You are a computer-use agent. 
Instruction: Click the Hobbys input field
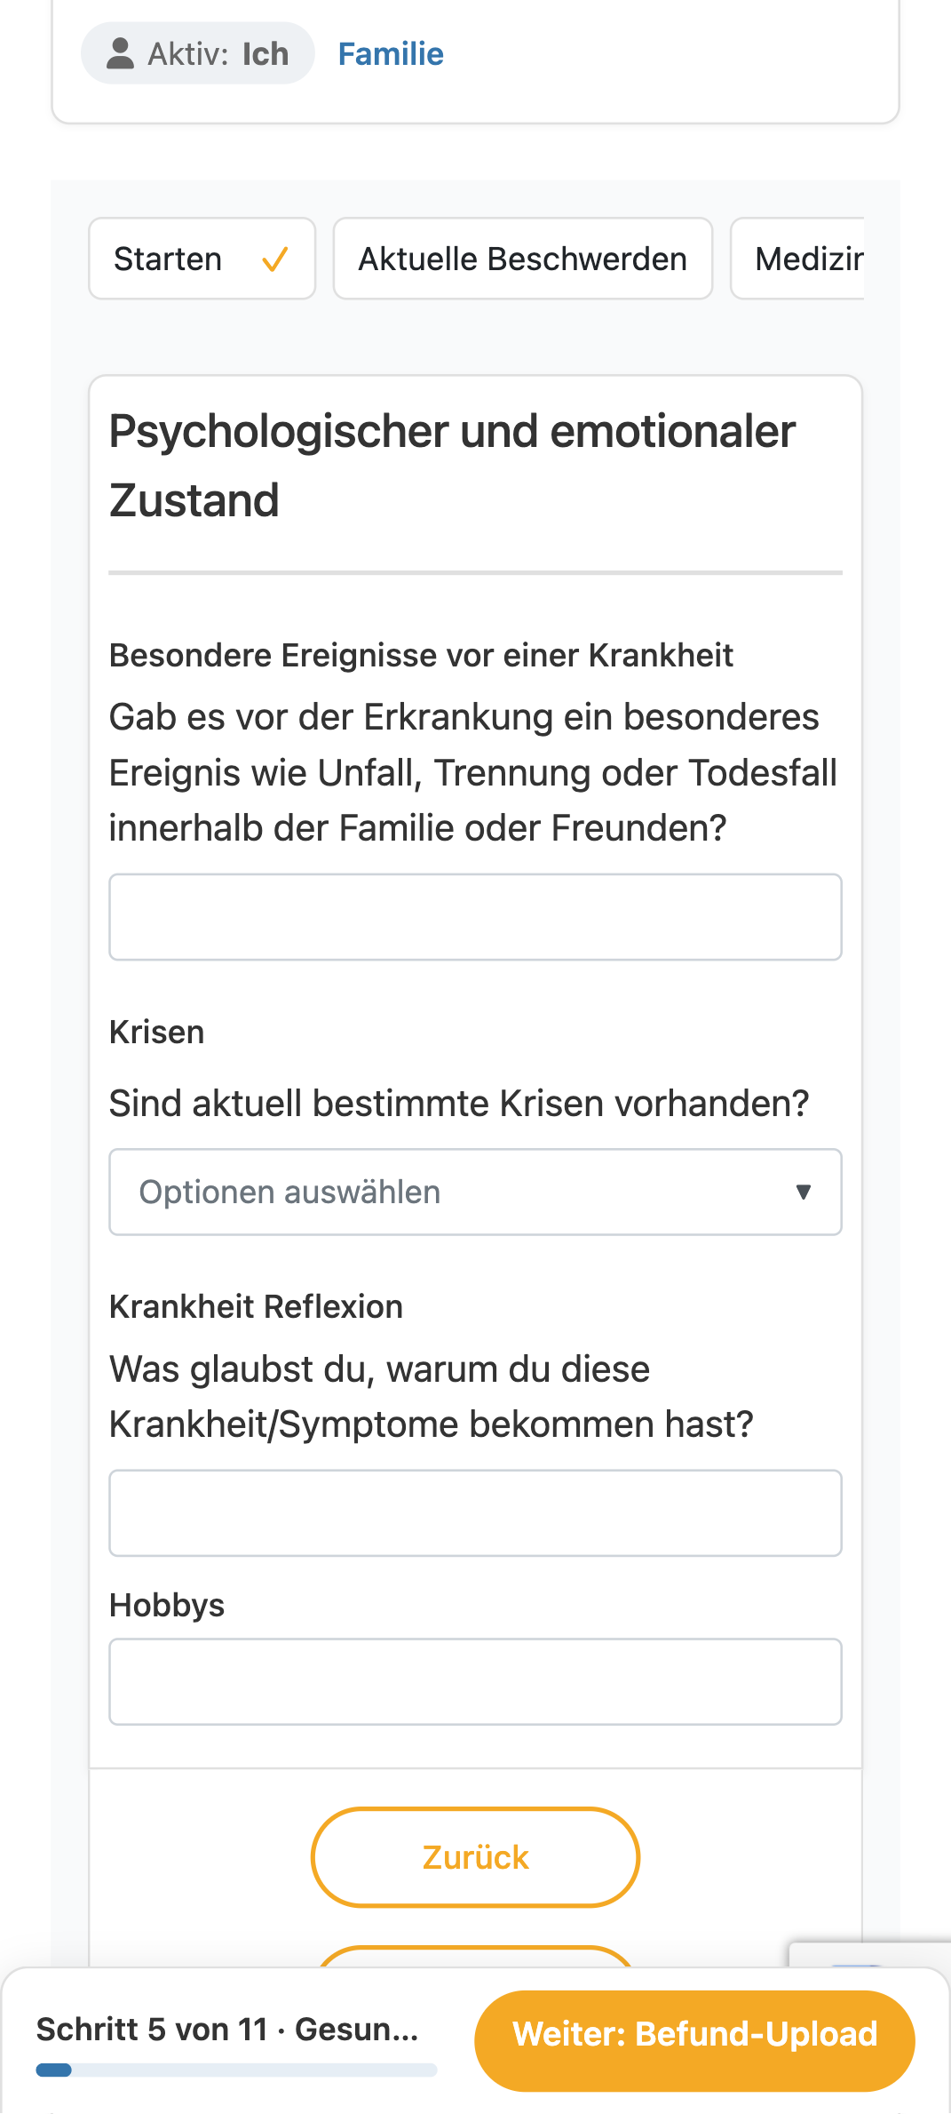coord(475,1682)
